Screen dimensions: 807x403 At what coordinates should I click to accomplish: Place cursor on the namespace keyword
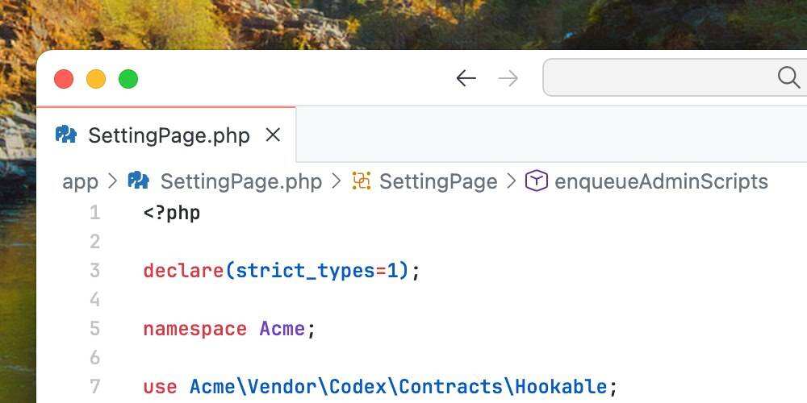[194, 329]
